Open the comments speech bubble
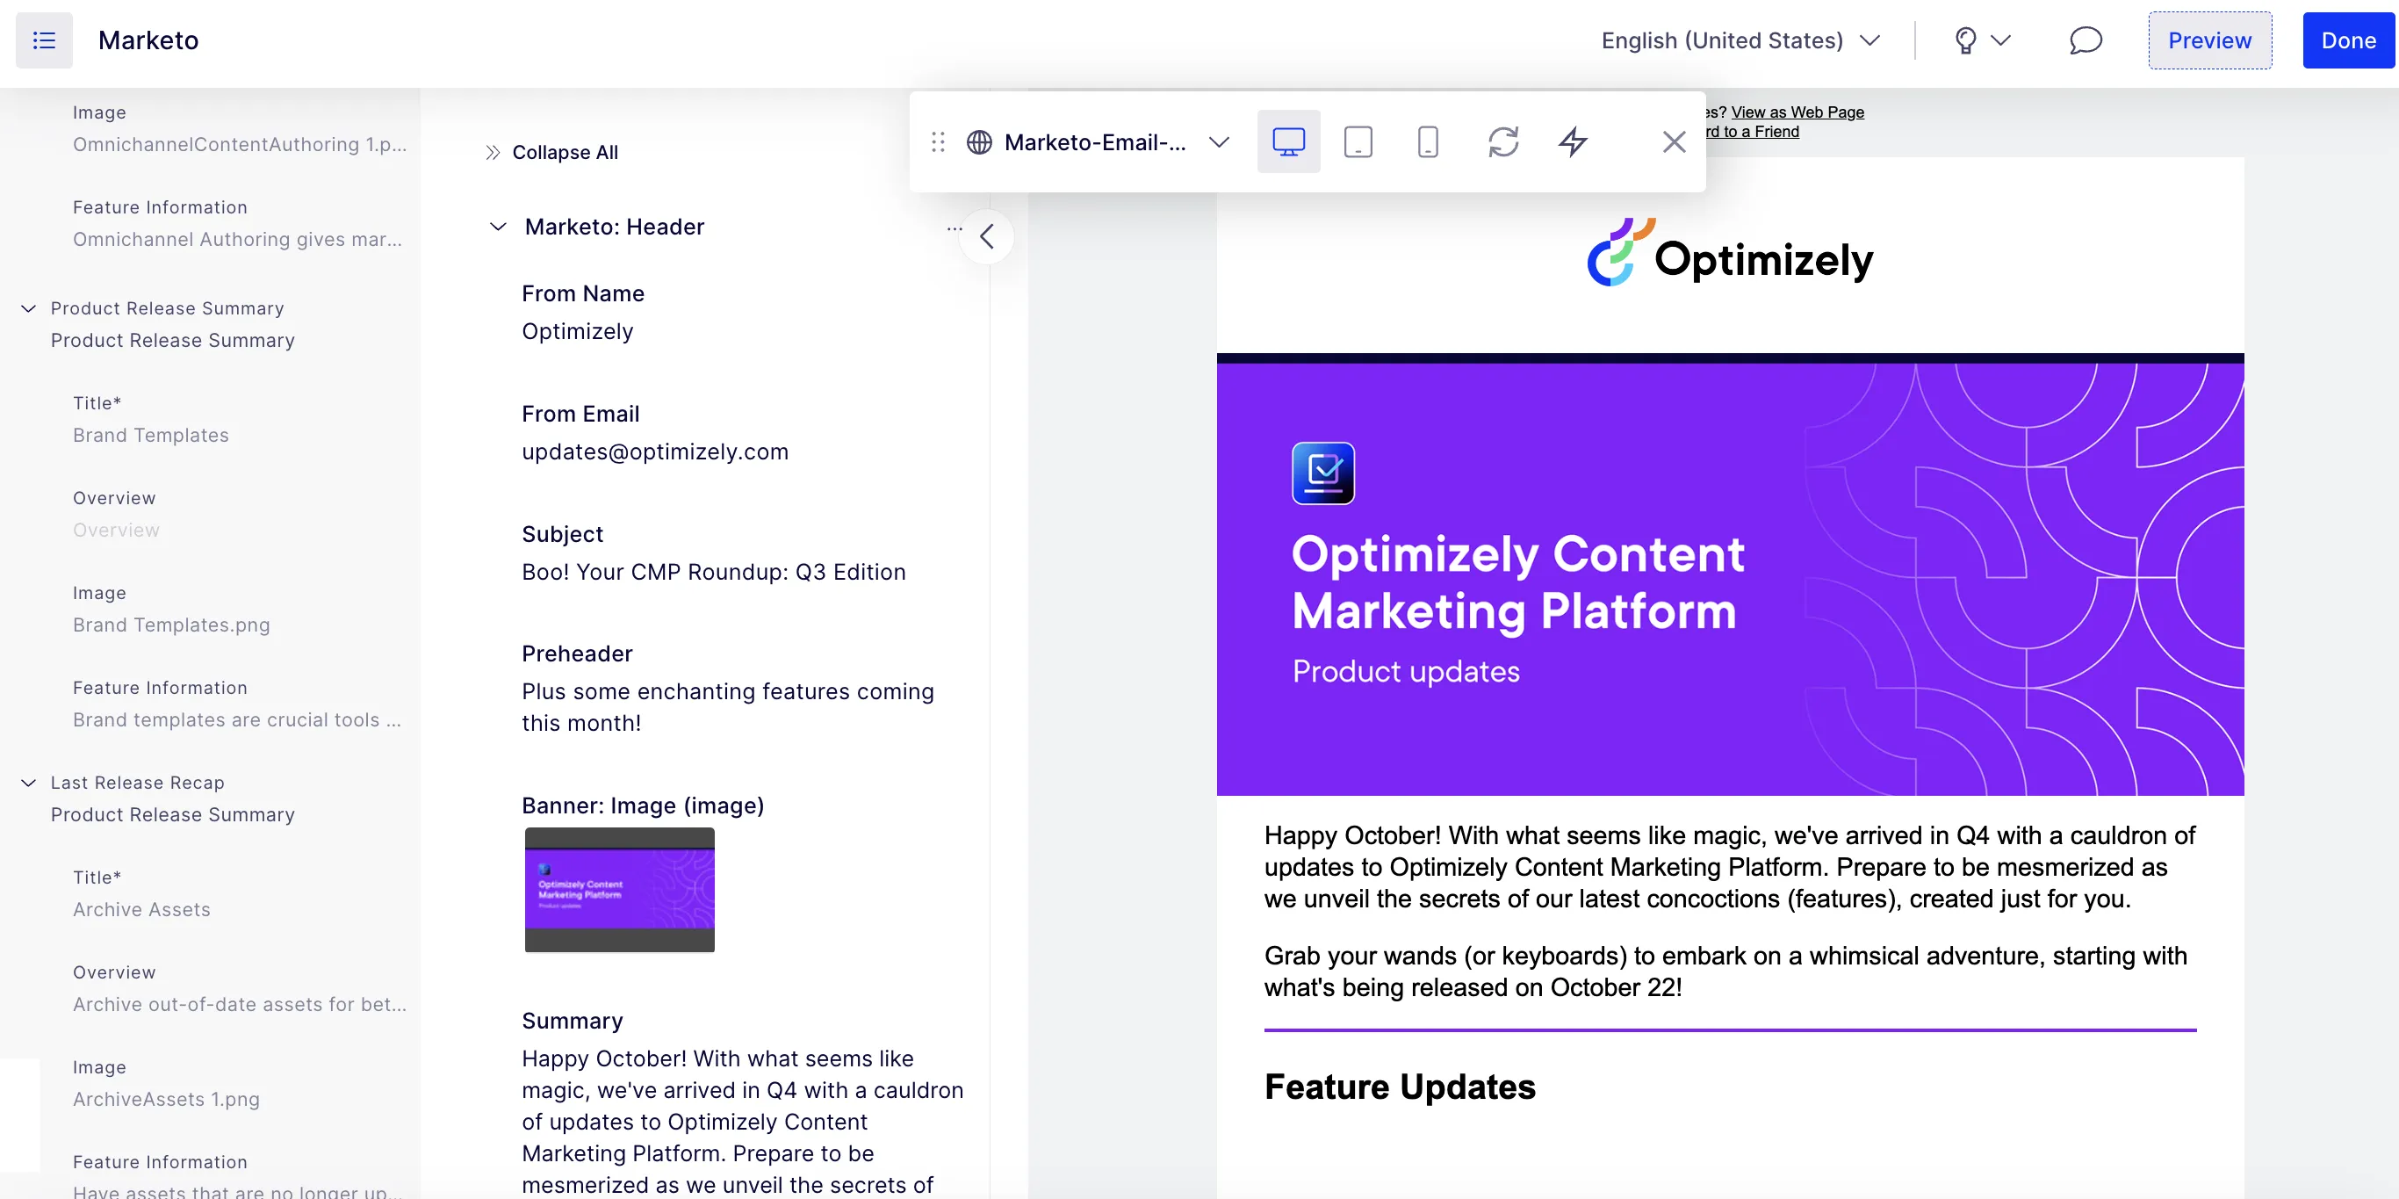The image size is (2399, 1199). pyautogui.click(x=2086, y=40)
